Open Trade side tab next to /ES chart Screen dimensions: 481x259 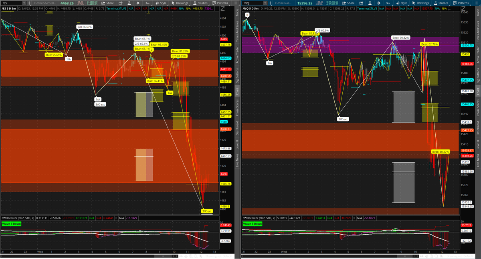[x=237, y=13]
